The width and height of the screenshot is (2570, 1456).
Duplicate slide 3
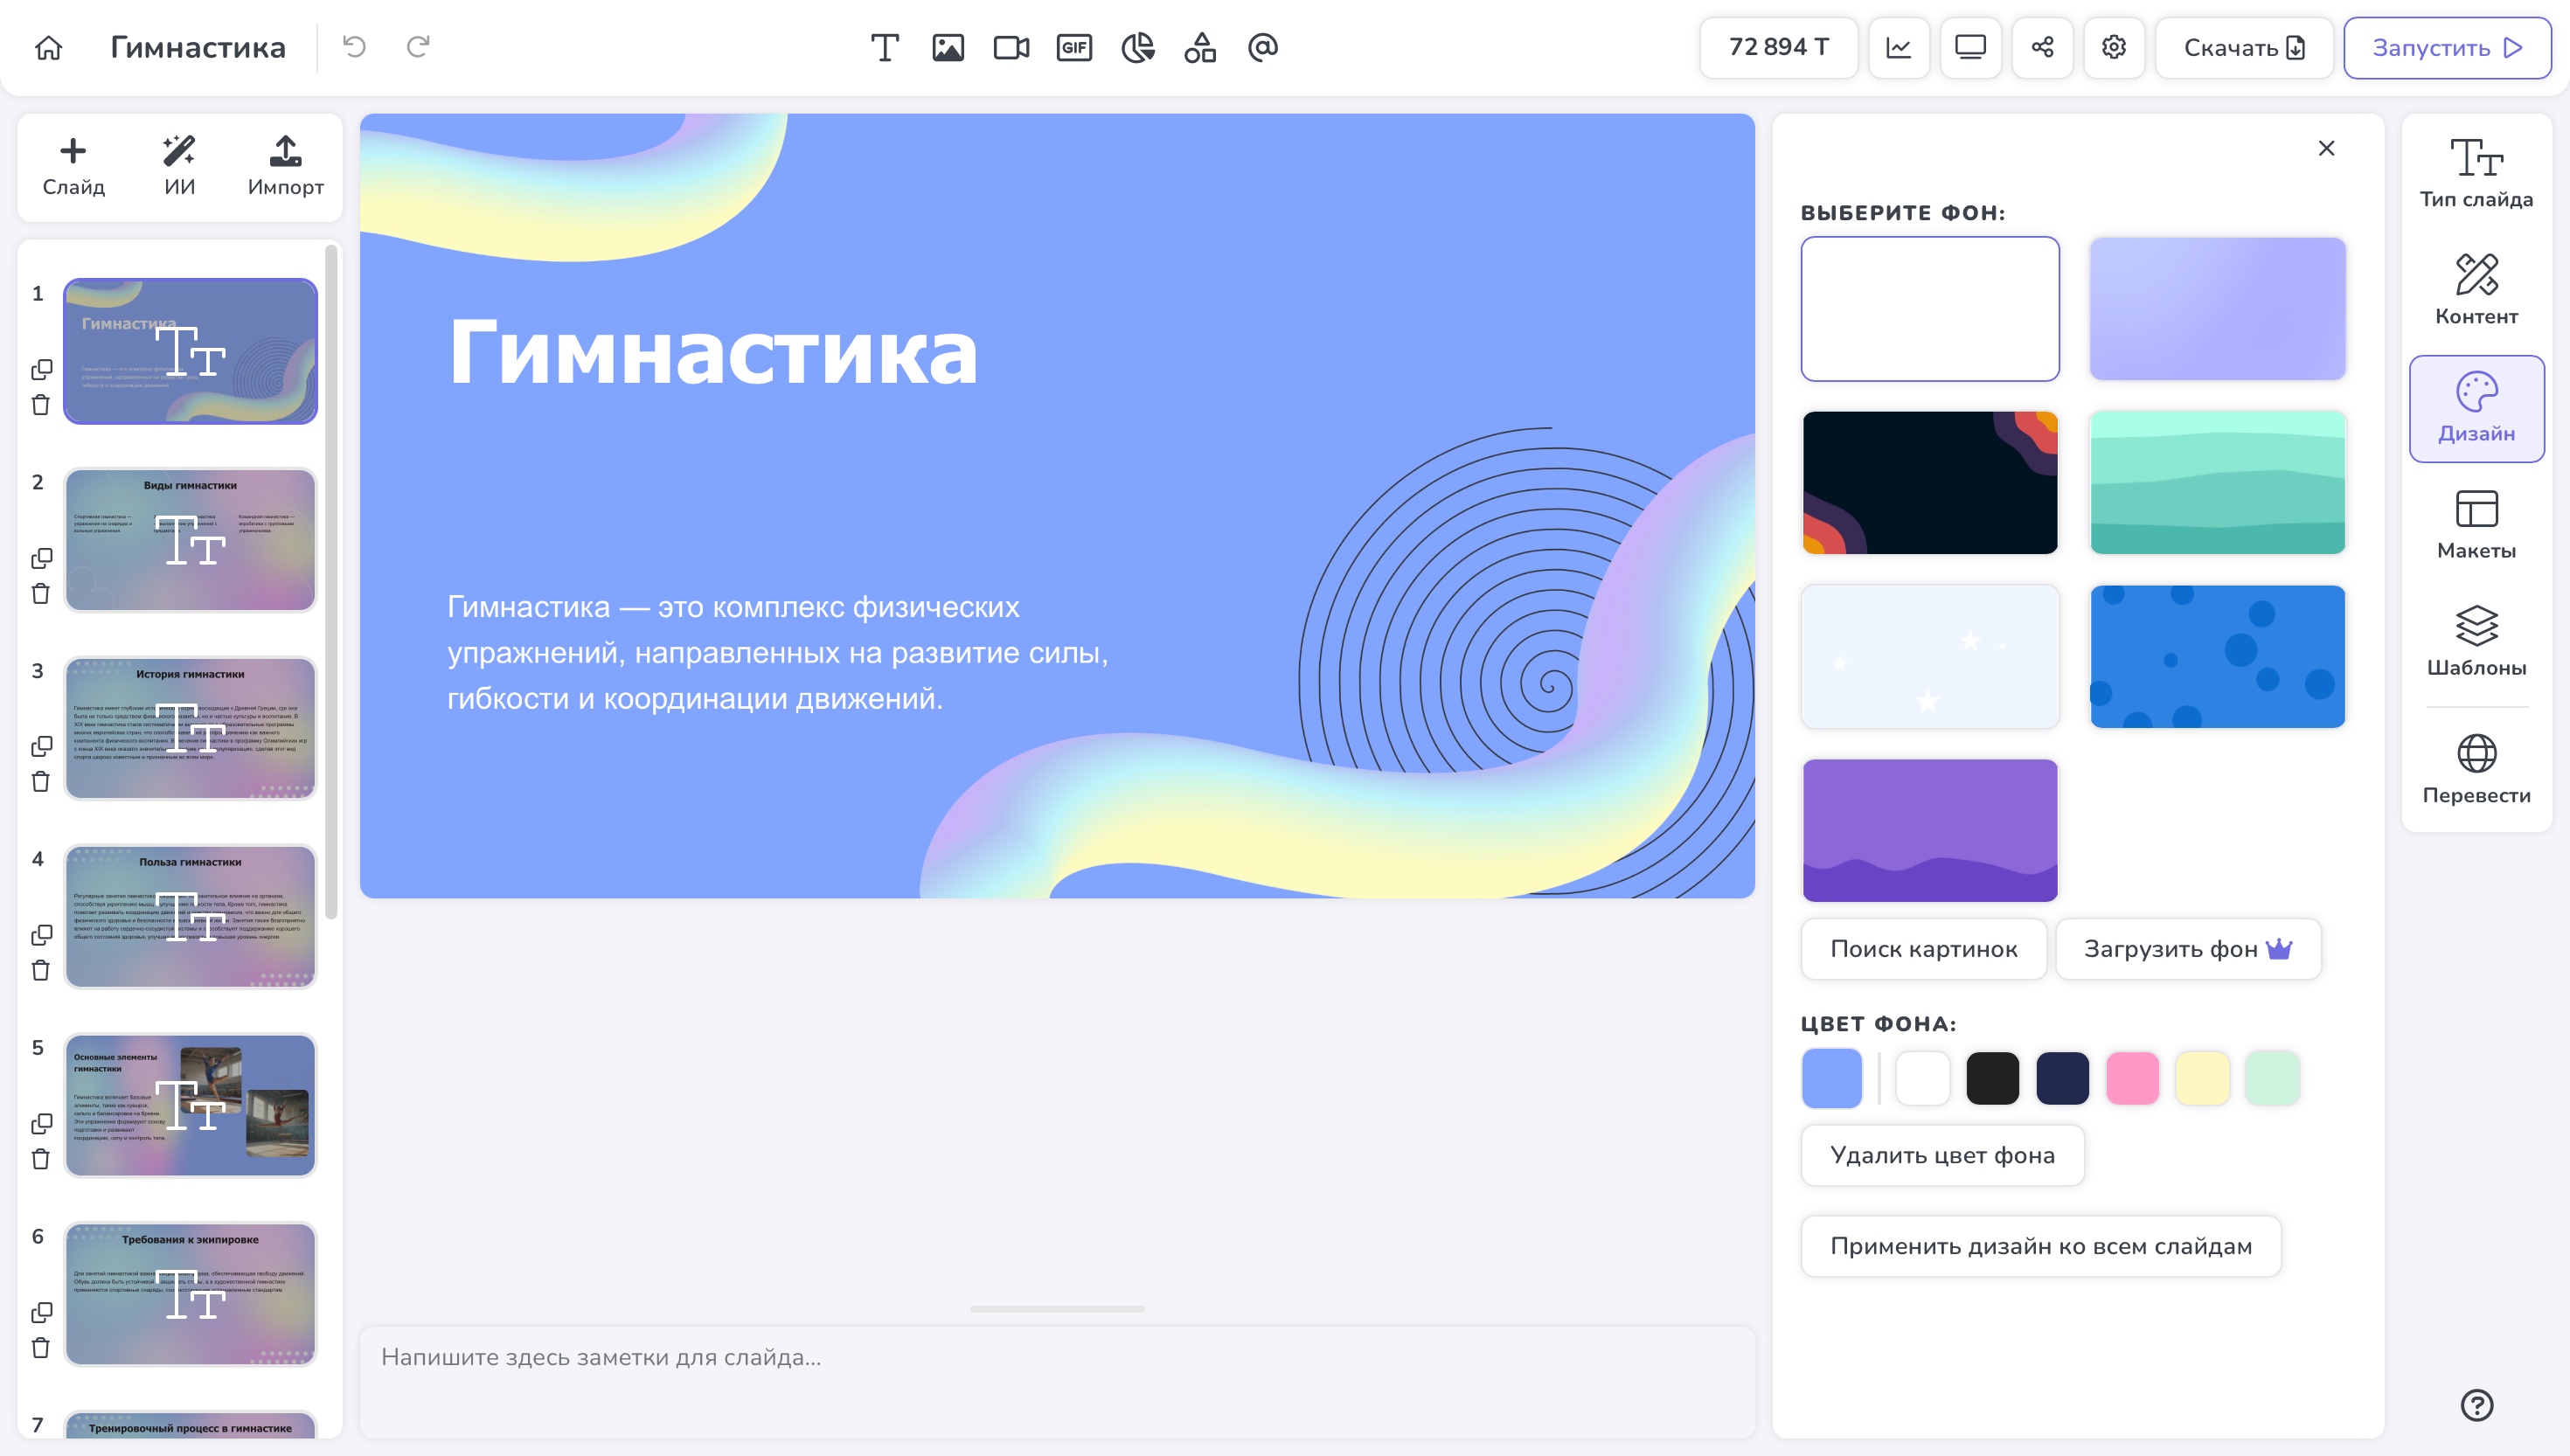click(41, 746)
